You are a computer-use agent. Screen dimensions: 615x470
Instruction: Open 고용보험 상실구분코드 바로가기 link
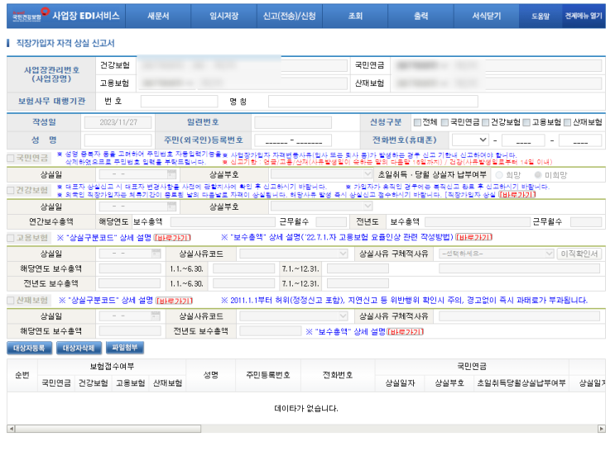point(172,238)
